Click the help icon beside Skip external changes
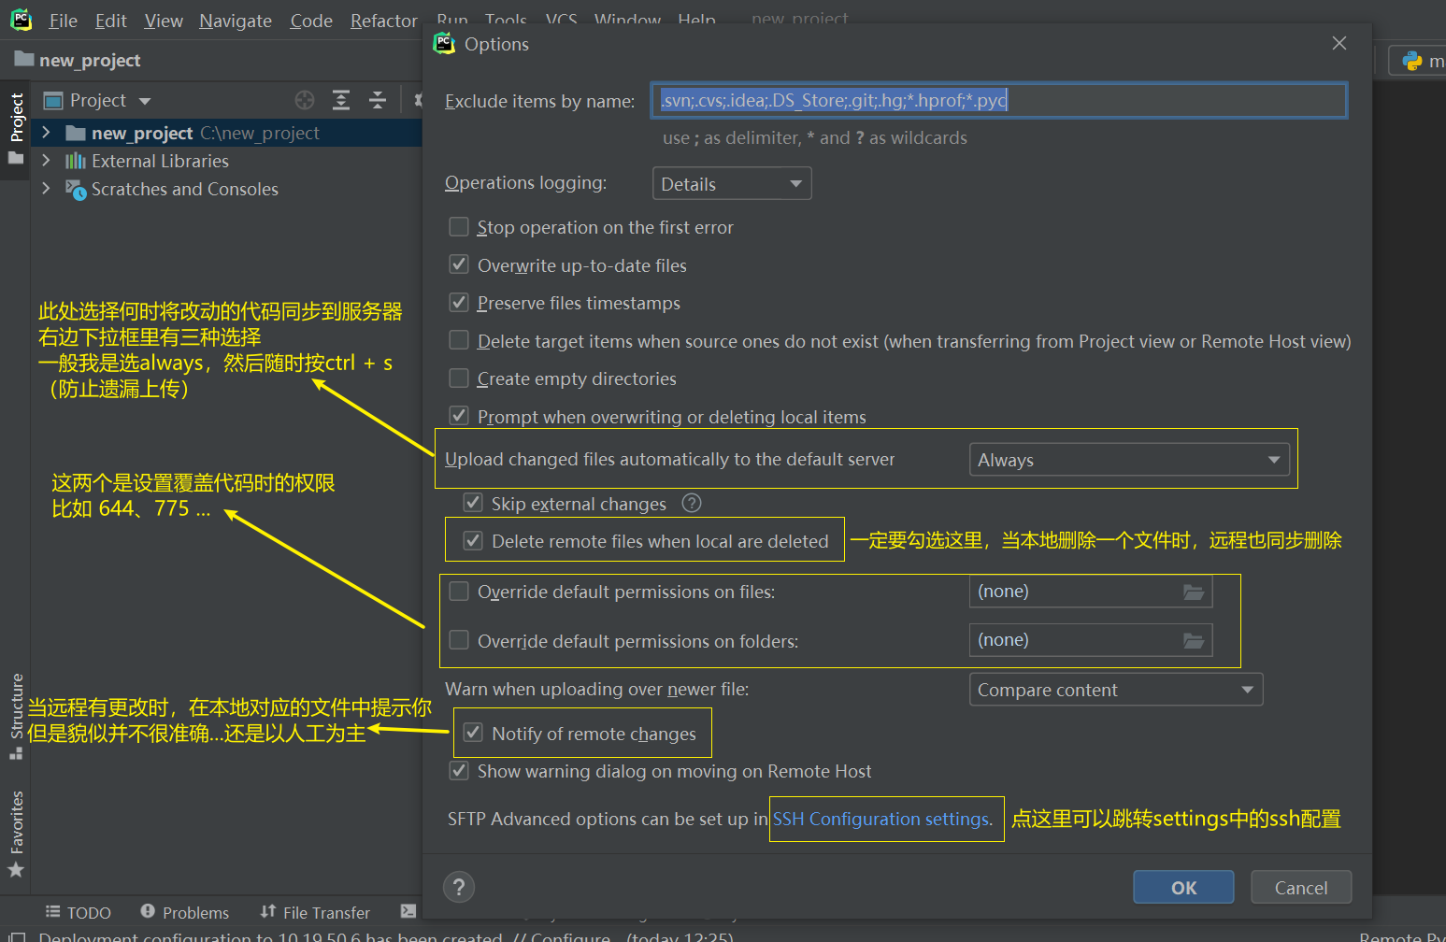 pyautogui.click(x=692, y=503)
